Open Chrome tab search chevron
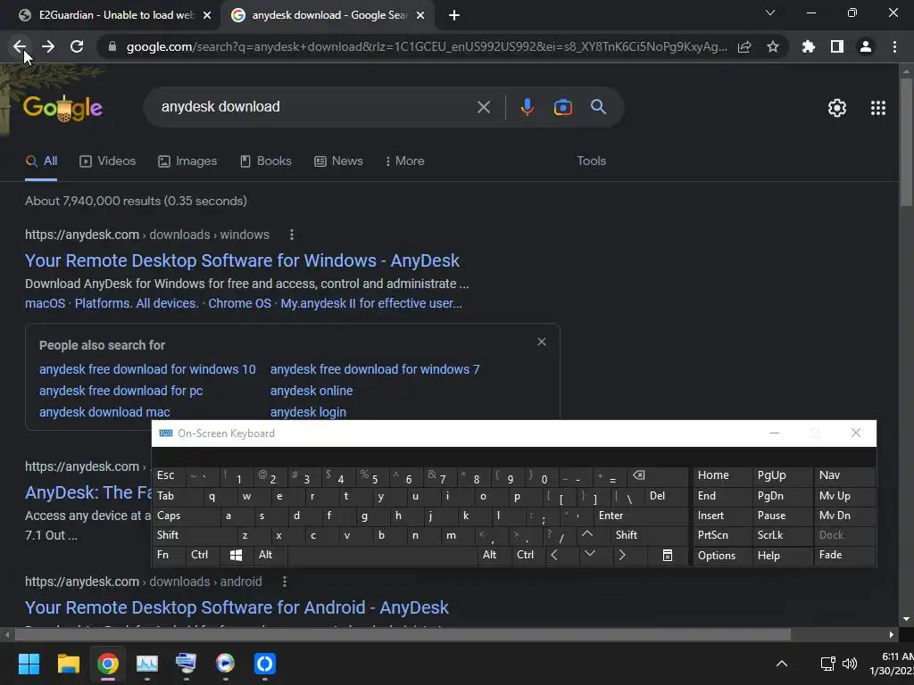914x685 pixels. click(x=770, y=12)
